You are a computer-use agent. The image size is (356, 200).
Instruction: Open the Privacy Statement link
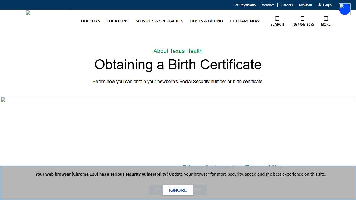tap(208, 167)
